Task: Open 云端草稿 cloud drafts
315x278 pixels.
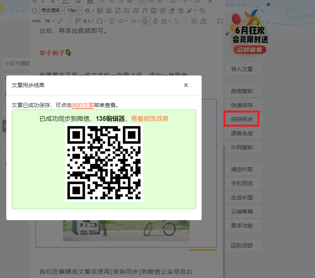Action: (244, 212)
